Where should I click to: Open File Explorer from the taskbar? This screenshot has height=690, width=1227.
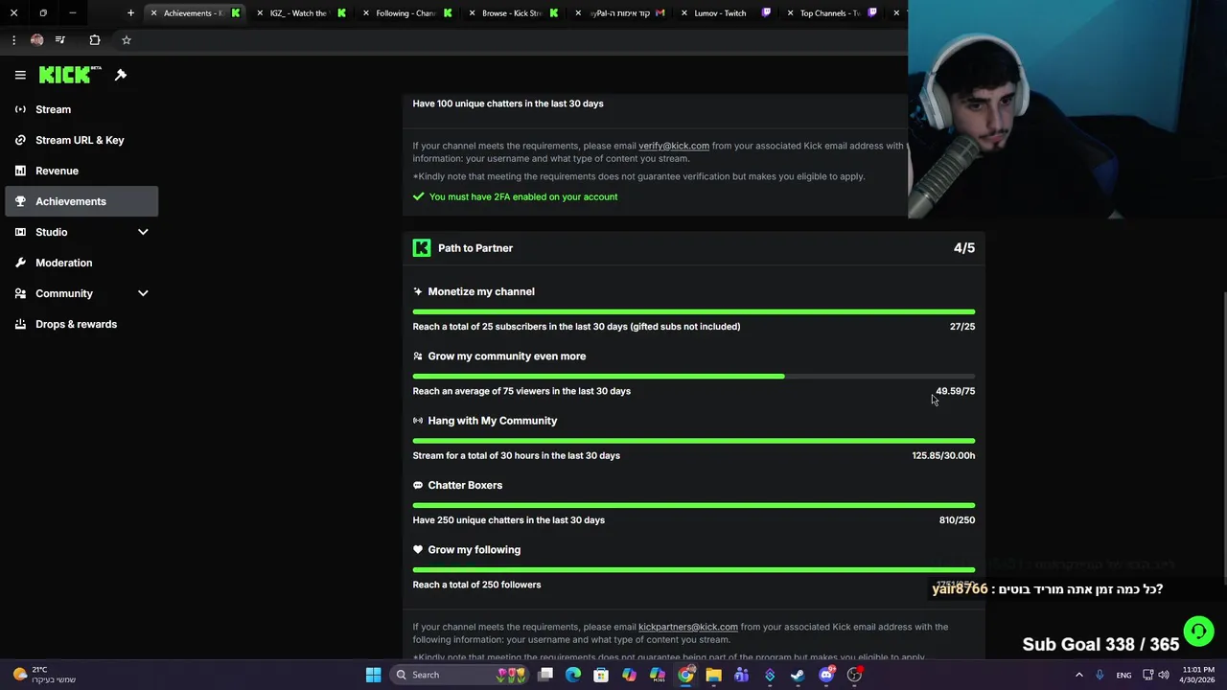713,675
